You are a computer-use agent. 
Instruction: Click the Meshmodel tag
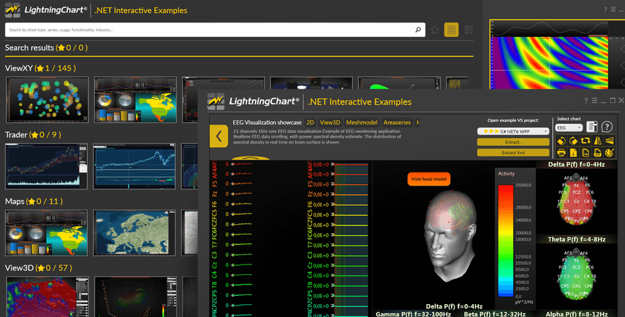(x=361, y=123)
